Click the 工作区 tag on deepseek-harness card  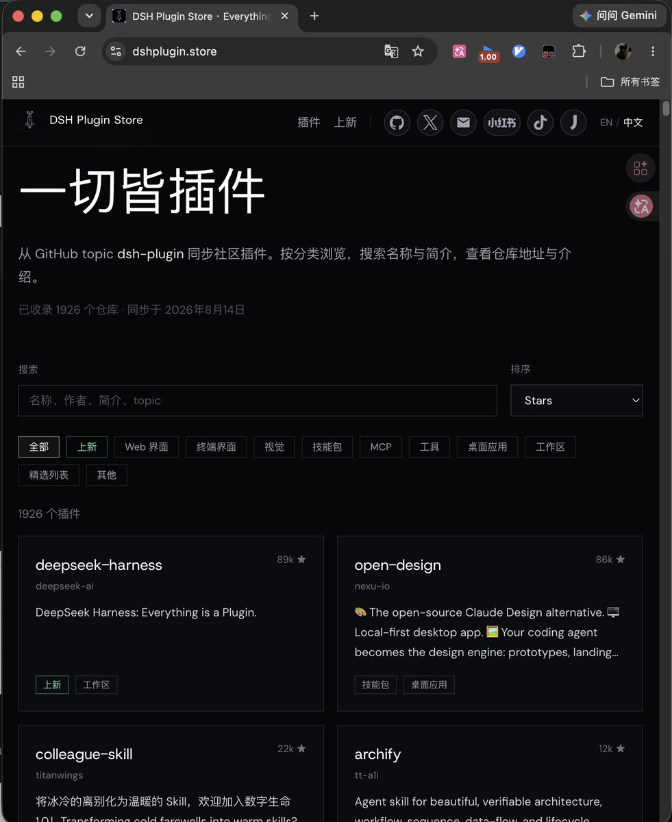pos(97,684)
